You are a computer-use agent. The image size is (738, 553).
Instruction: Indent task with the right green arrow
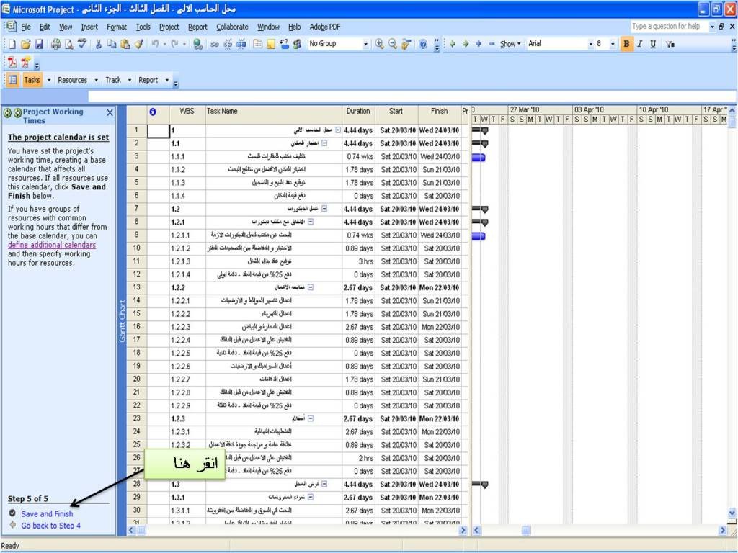[466, 44]
